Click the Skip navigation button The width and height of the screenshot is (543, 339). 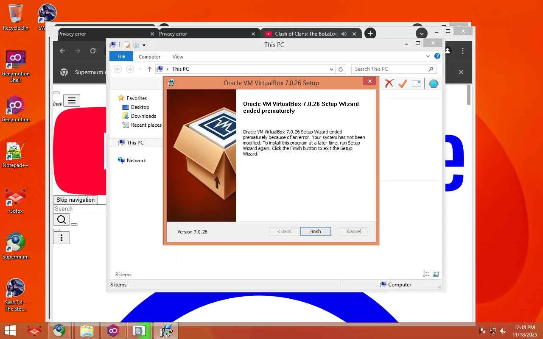(x=76, y=200)
